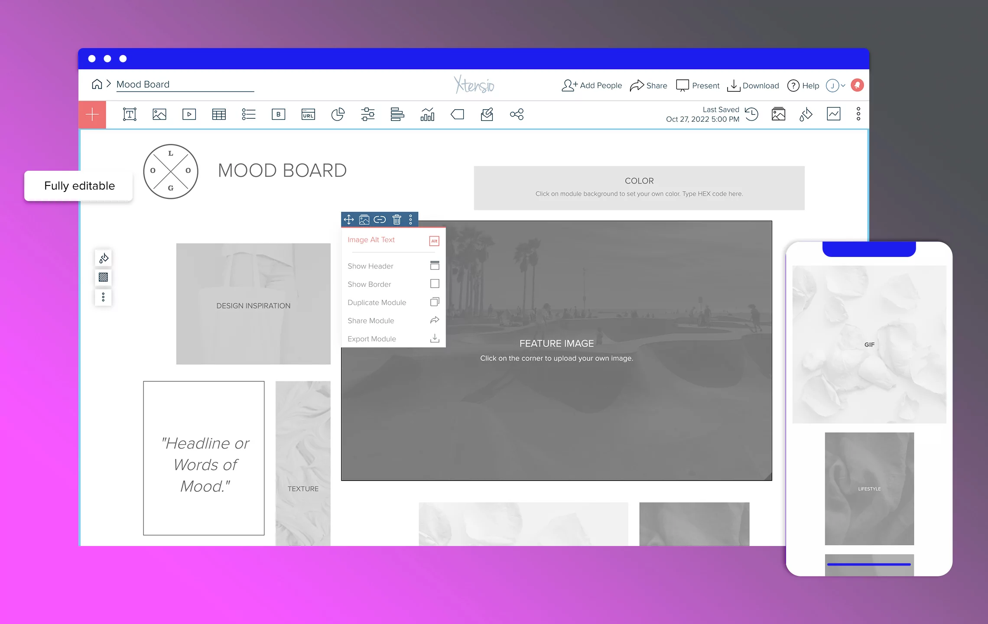Insert an Image module from the toolbar
This screenshot has height=624, width=988.
click(x=159, y=114)
